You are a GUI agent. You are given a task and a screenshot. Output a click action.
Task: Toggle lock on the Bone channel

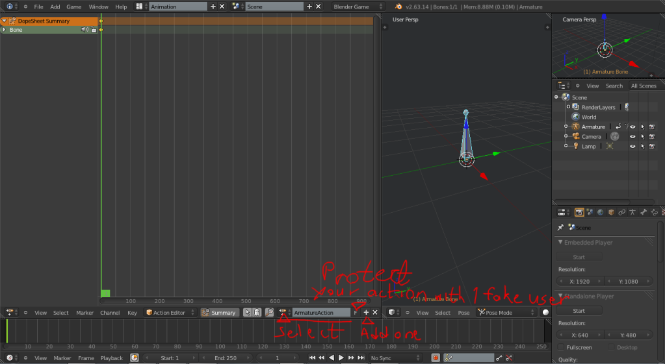point(94,30)
